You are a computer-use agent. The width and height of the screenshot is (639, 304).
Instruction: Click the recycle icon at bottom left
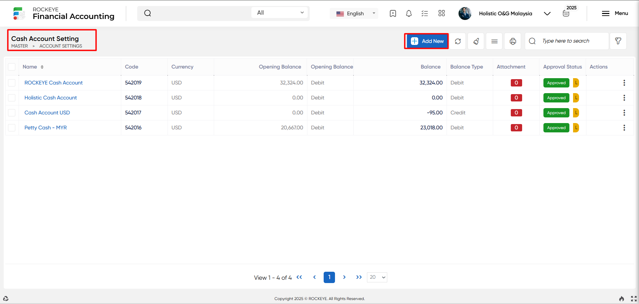(x=6, y=298)
